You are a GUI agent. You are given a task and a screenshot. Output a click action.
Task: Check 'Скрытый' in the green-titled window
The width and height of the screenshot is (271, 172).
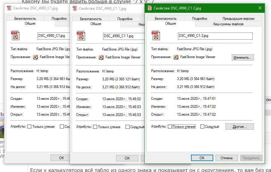tap(202, 127)
